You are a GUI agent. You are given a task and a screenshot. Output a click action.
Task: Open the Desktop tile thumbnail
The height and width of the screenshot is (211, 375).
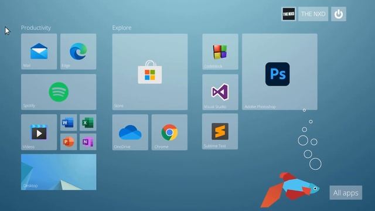tap(59, 172)
